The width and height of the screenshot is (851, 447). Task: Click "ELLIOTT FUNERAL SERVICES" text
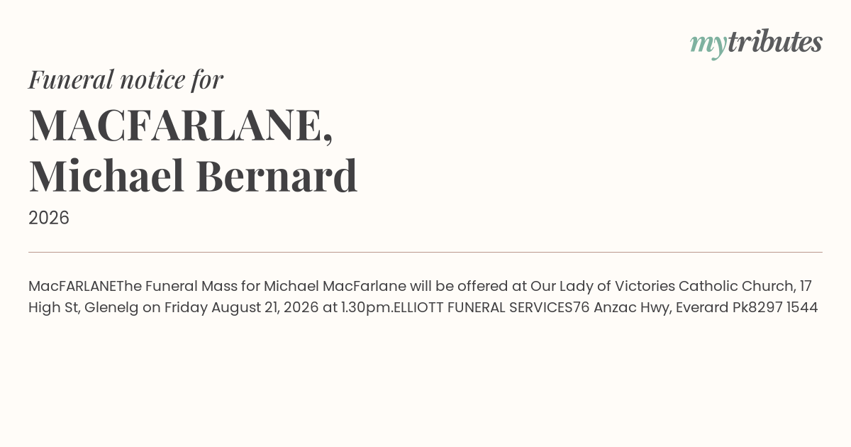pos(483,307)
